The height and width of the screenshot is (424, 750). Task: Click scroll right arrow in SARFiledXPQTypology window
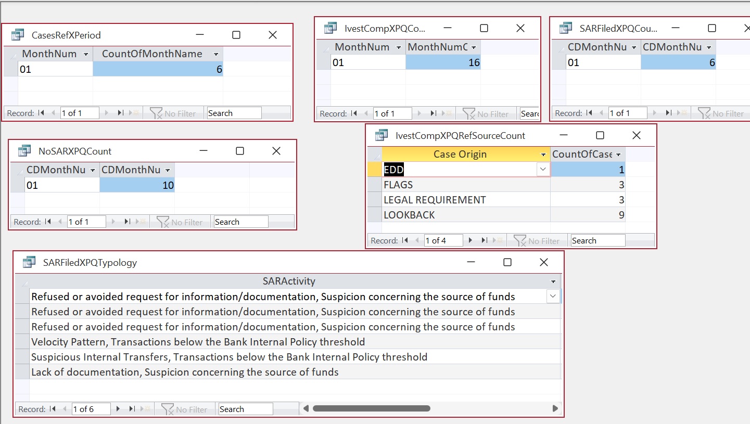(555, 408)
